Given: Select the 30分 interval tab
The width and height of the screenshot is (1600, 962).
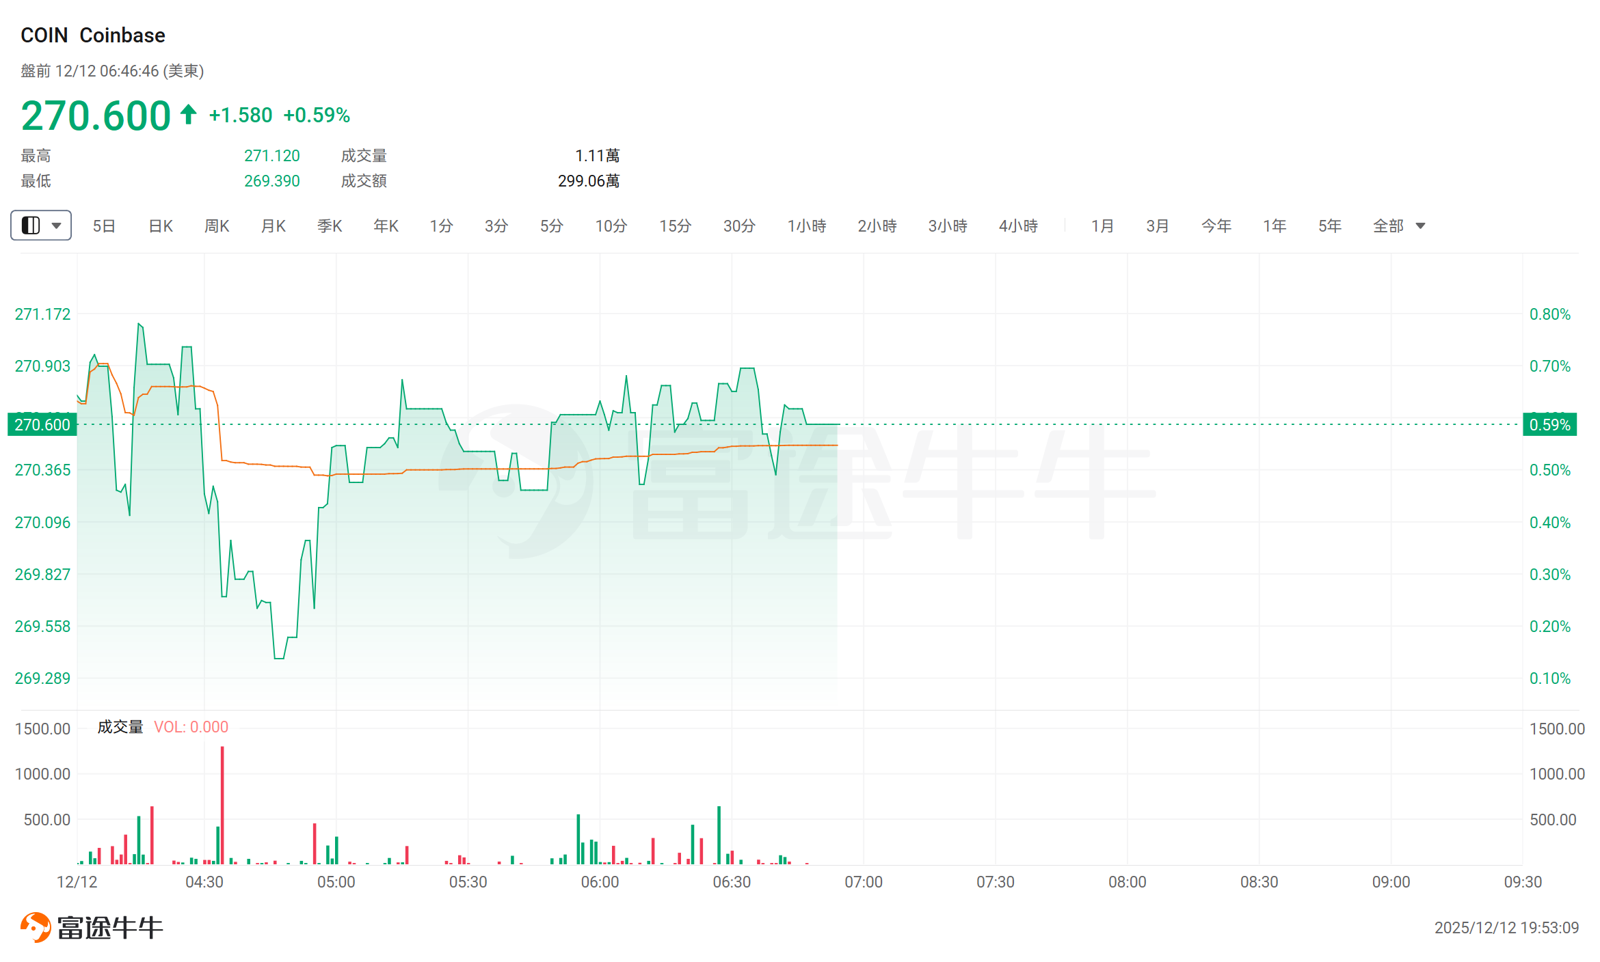Looking at the screenshot, I should (x=739, y=226).
